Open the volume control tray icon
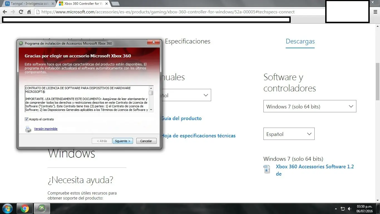The height and width of the screenshot is (214, 380). (349, 209)
